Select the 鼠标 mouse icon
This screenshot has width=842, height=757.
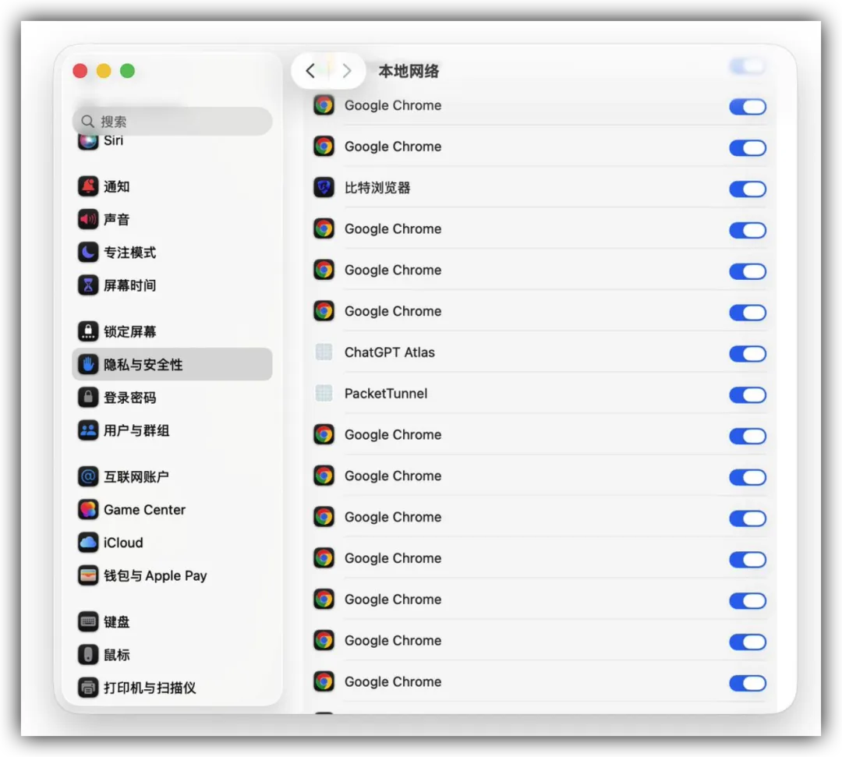point(88,654)
